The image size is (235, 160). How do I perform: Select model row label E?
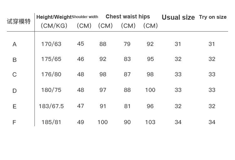pos(14,107)
